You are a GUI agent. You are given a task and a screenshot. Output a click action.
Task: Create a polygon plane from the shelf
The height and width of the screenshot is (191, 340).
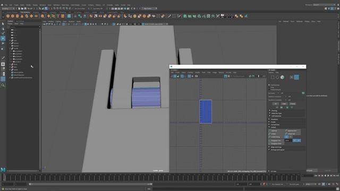31,16
